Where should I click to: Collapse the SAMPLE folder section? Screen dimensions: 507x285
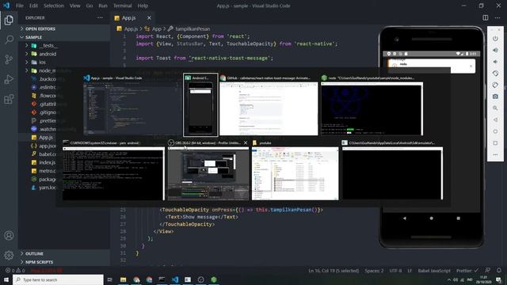point(64,37)
